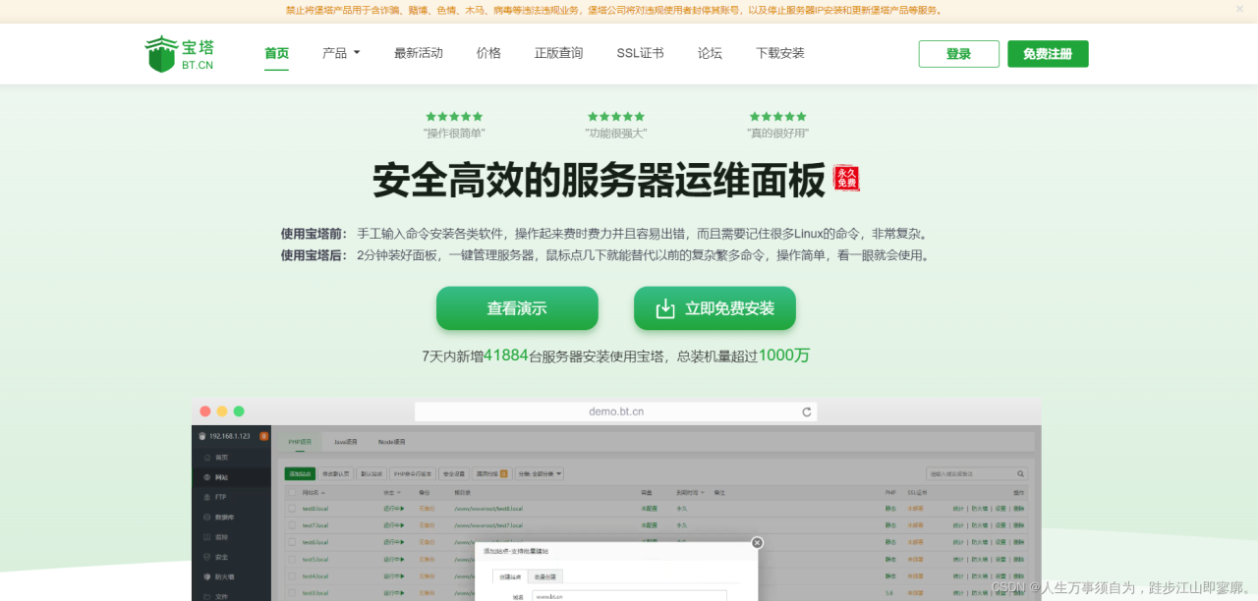Click 192.168.1.123 at sidebar top
Image resolution: width=1258 pixels, height=601 pixels.
click(x=229, y=436)
